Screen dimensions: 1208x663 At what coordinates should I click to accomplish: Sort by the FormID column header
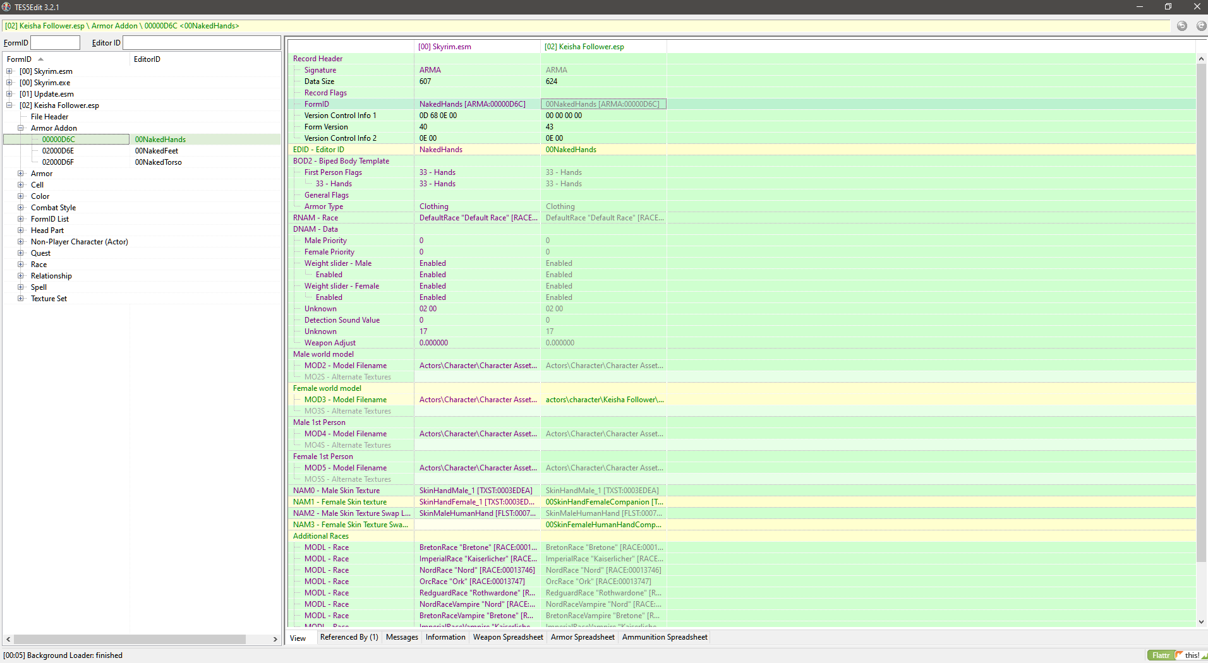coord(66,59)
